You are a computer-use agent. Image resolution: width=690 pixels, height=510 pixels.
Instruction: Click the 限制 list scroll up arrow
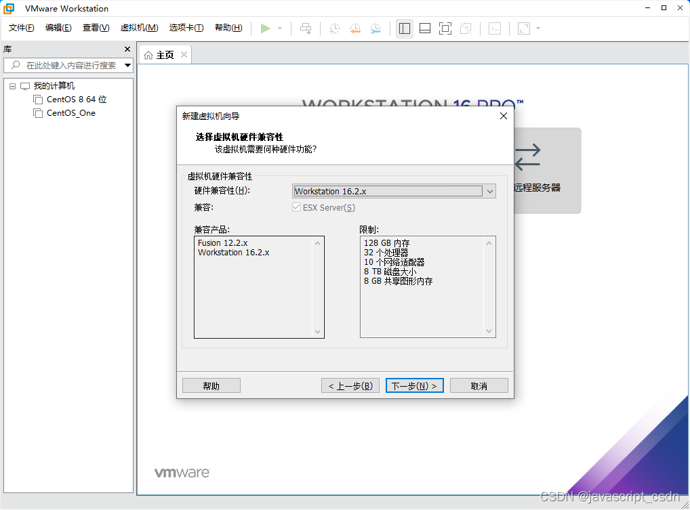(x=489, y=243)
